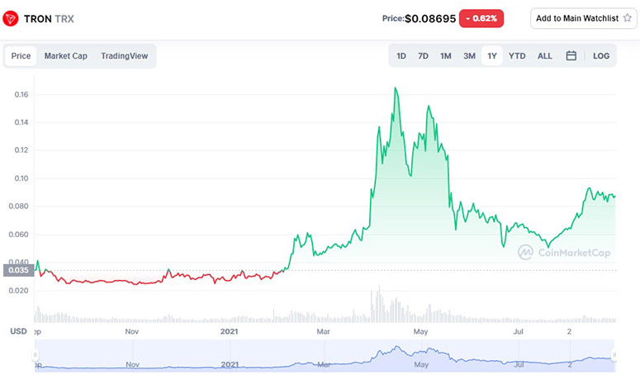The height and width of the screenshot is (375, 640).
Task: Click the watchlist star icon
Action: pos(628,18)
